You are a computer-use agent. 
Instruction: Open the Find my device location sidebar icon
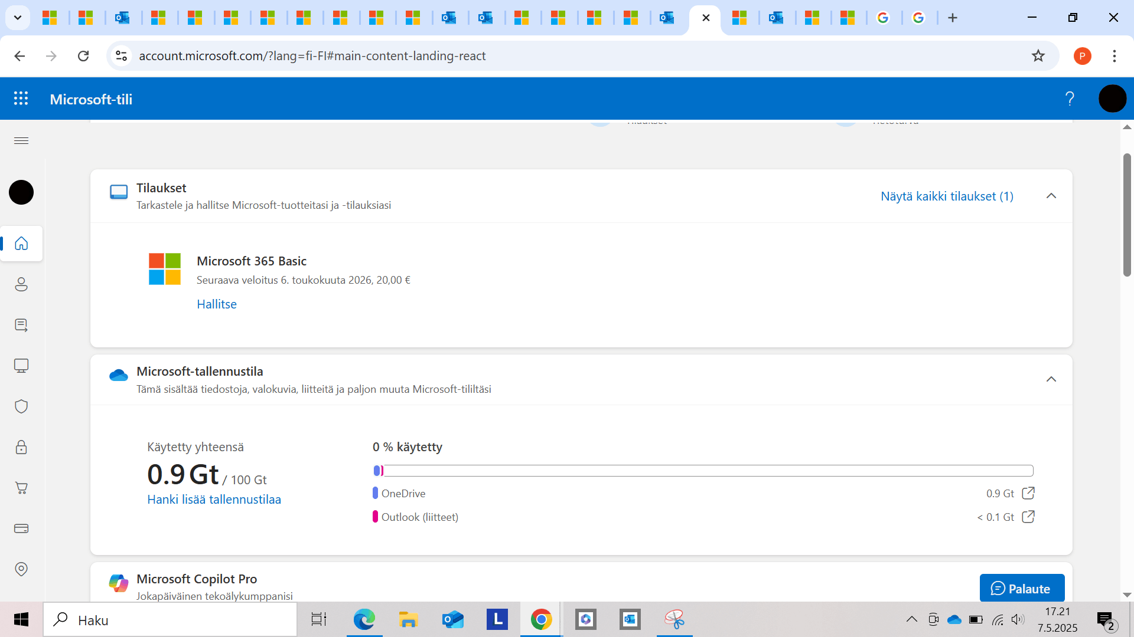tap(21, 569)
